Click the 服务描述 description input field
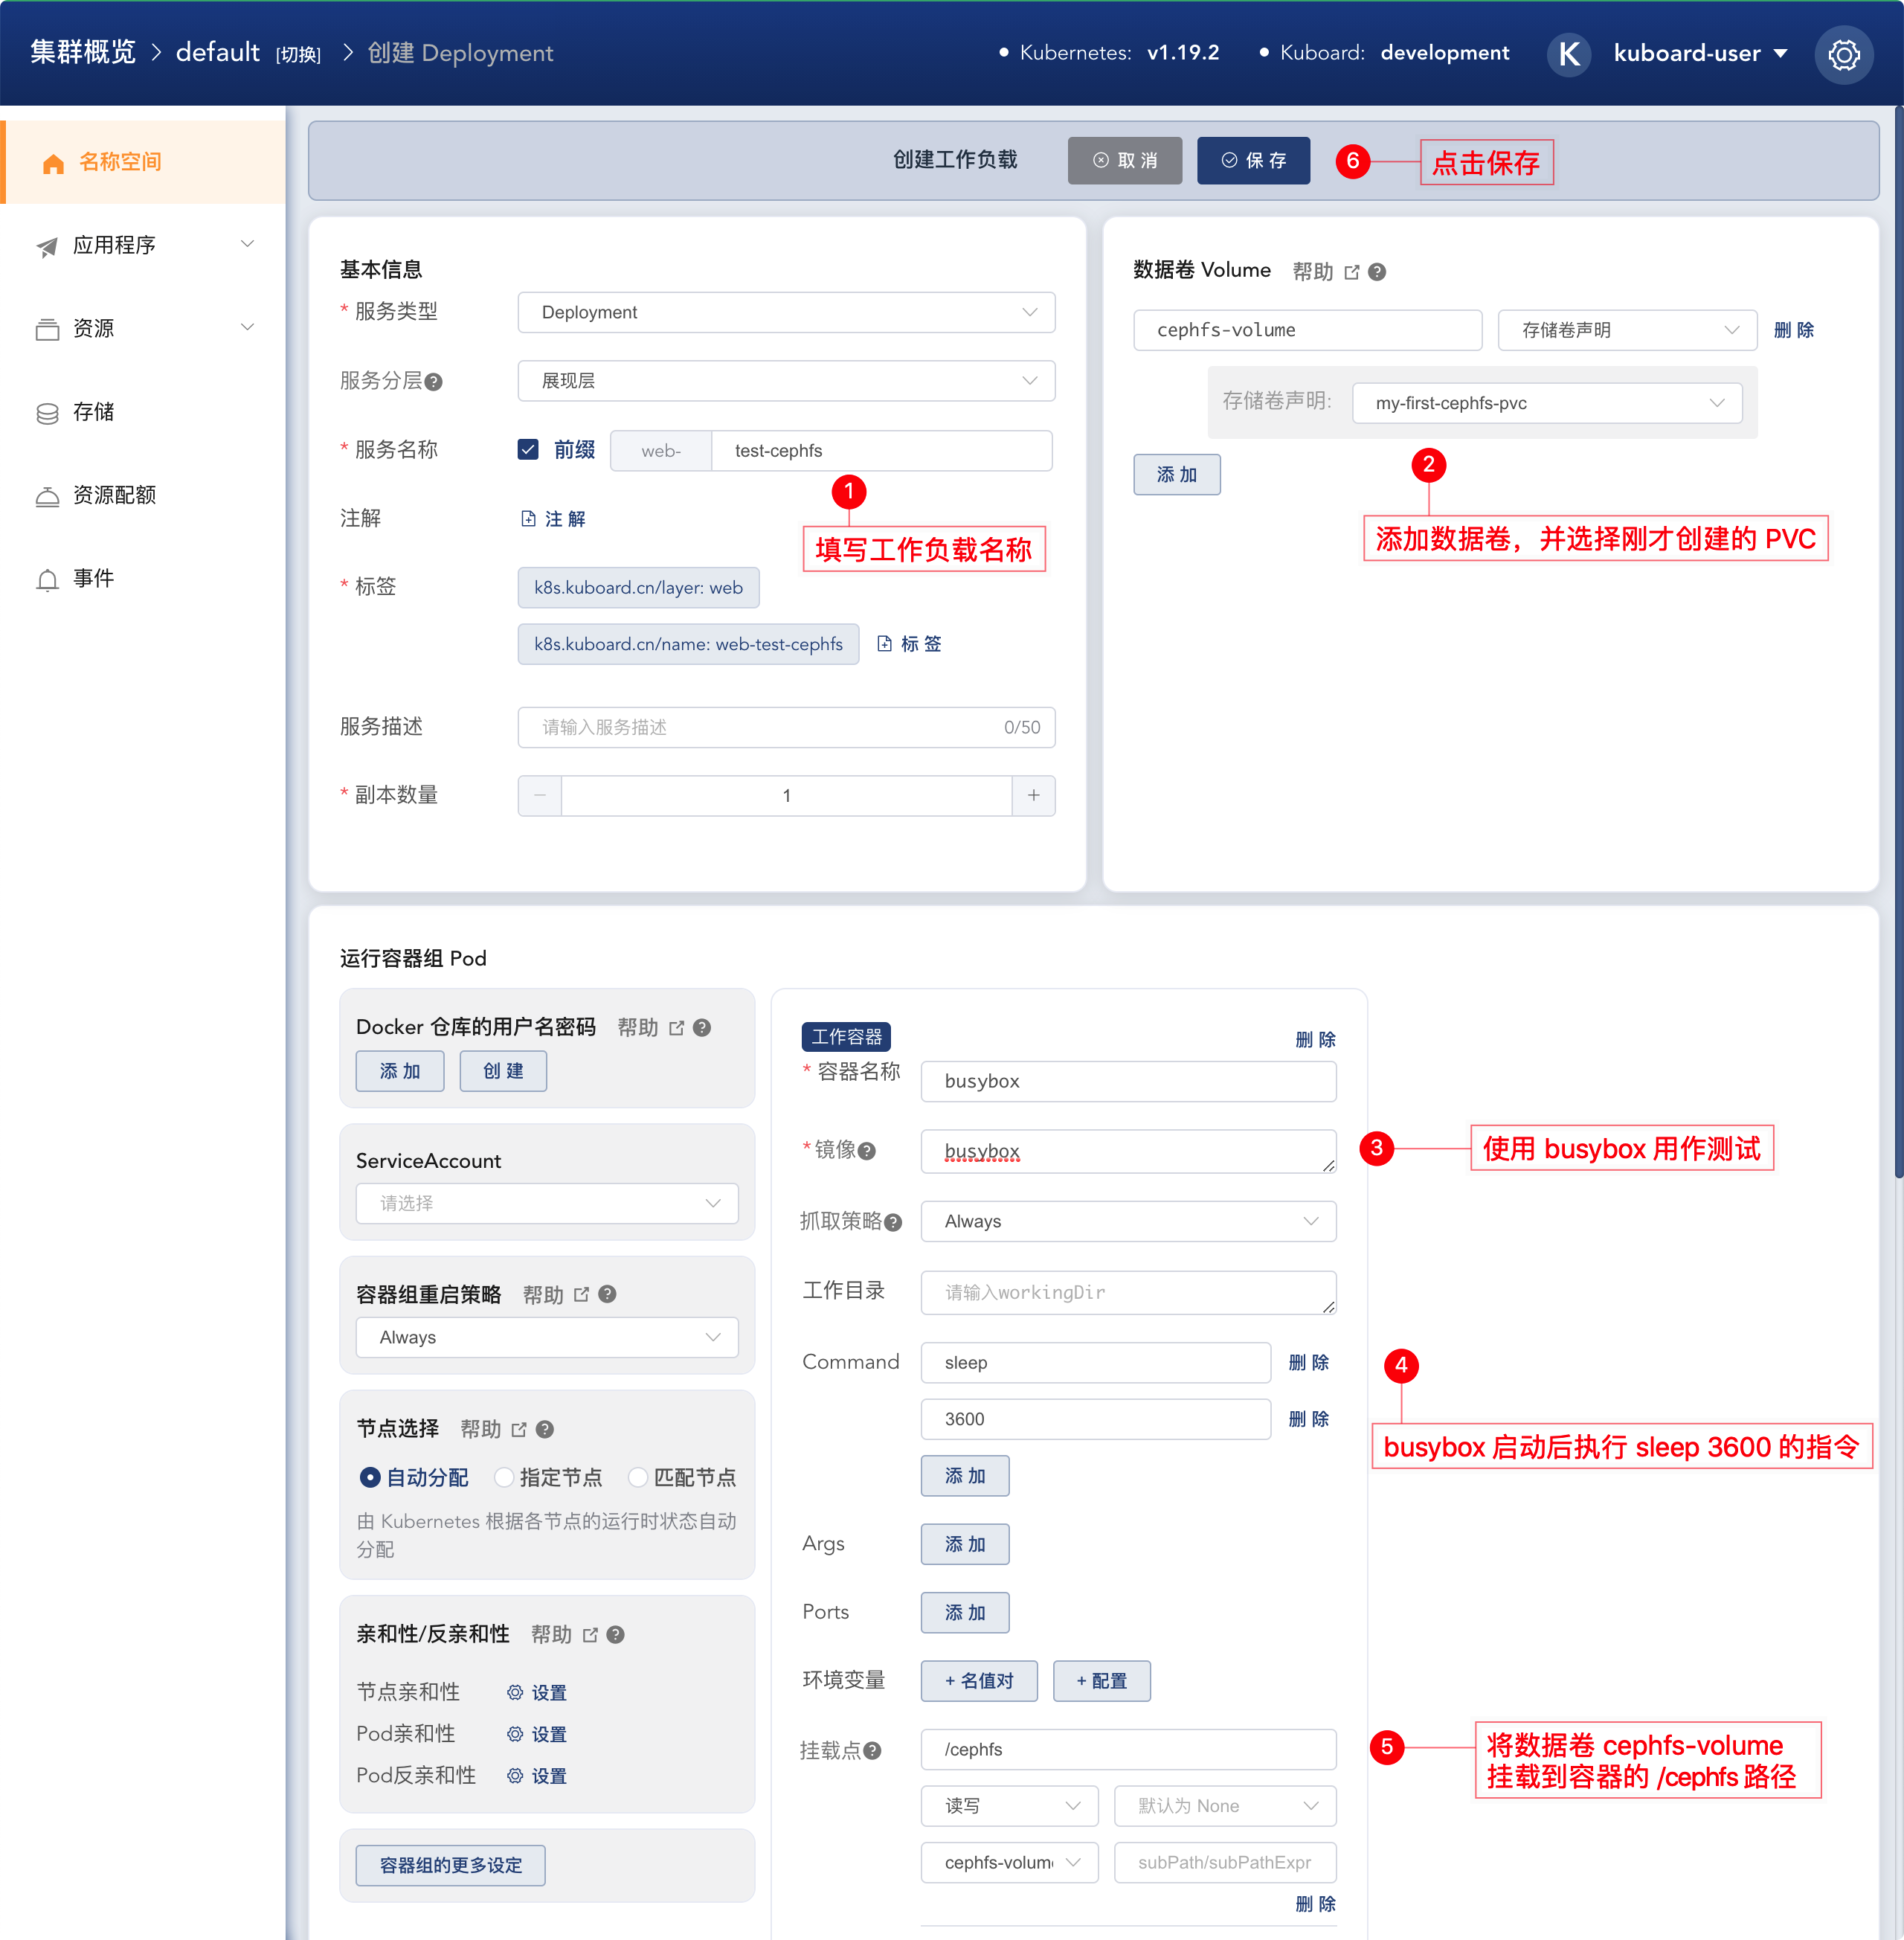This screenshot has width=1904, height=1940. (786, 727)
